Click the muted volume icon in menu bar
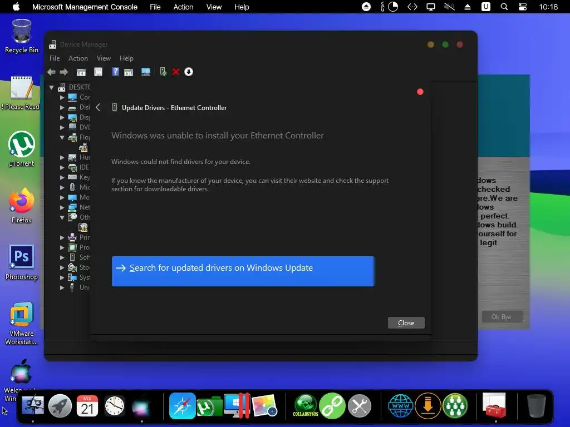The width and height of the screenshot is (570, 427). click(449, 7)
